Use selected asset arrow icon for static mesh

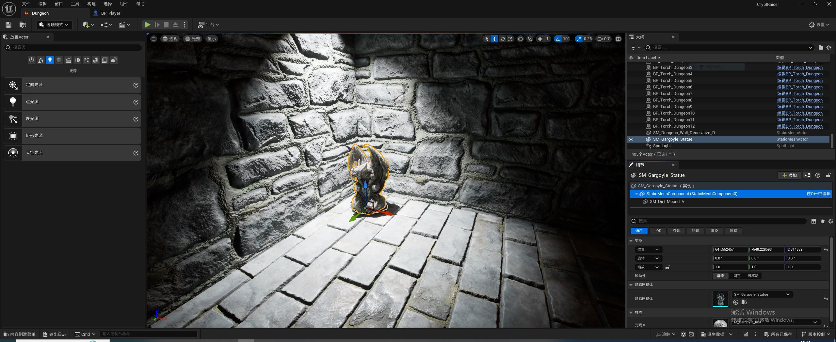pos(736,302)
